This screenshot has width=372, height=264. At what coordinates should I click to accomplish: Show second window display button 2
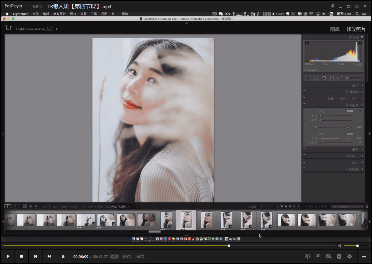point(16,206)
